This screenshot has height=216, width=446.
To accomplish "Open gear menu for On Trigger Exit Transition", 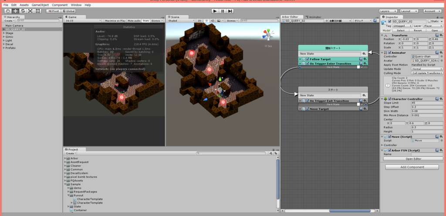I will (x=365, y=101).
